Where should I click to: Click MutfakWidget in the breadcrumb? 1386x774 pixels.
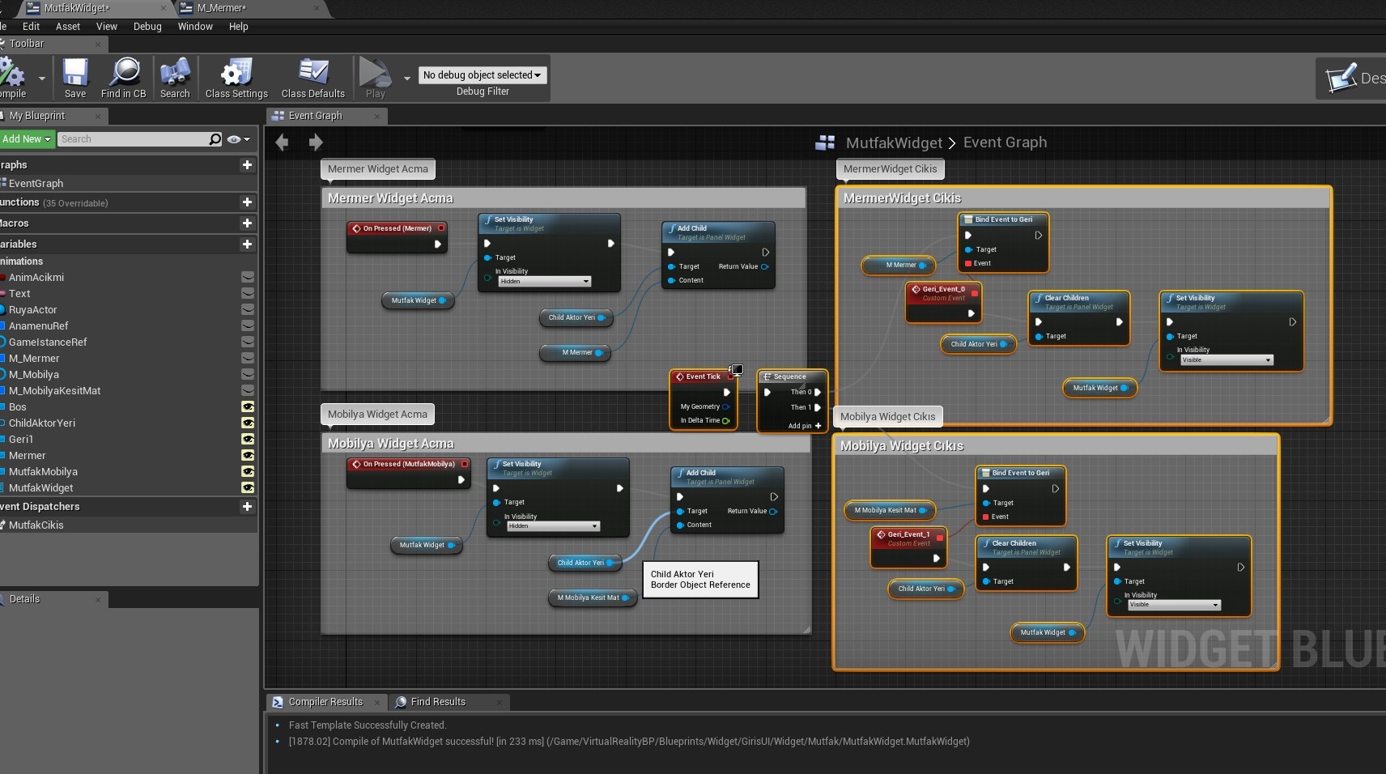894,142
